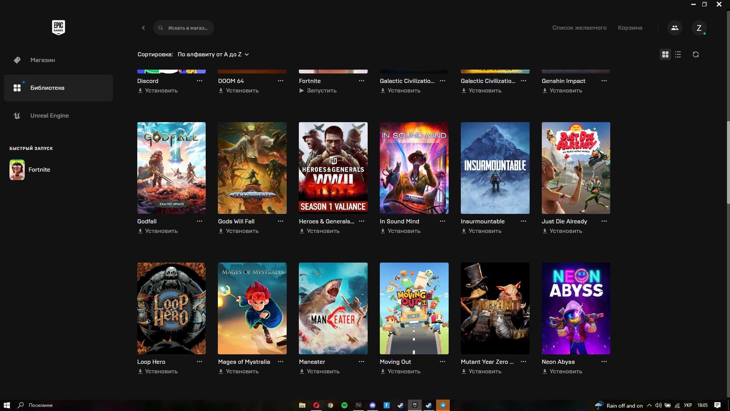Viewport: 730px width, 411px height.
Task: Open Neon Abyss more options menu
Action: [604, 362]
